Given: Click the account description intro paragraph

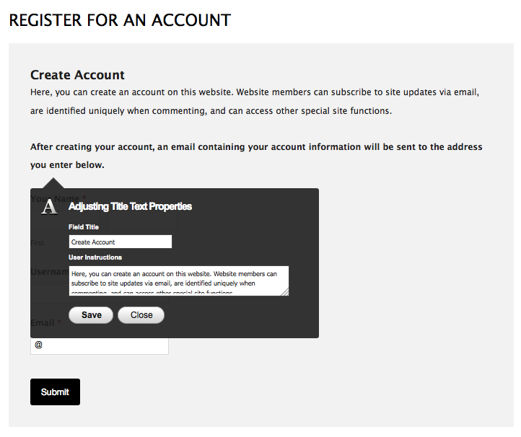Looking at the screenshot, I should tap(255, 102).
